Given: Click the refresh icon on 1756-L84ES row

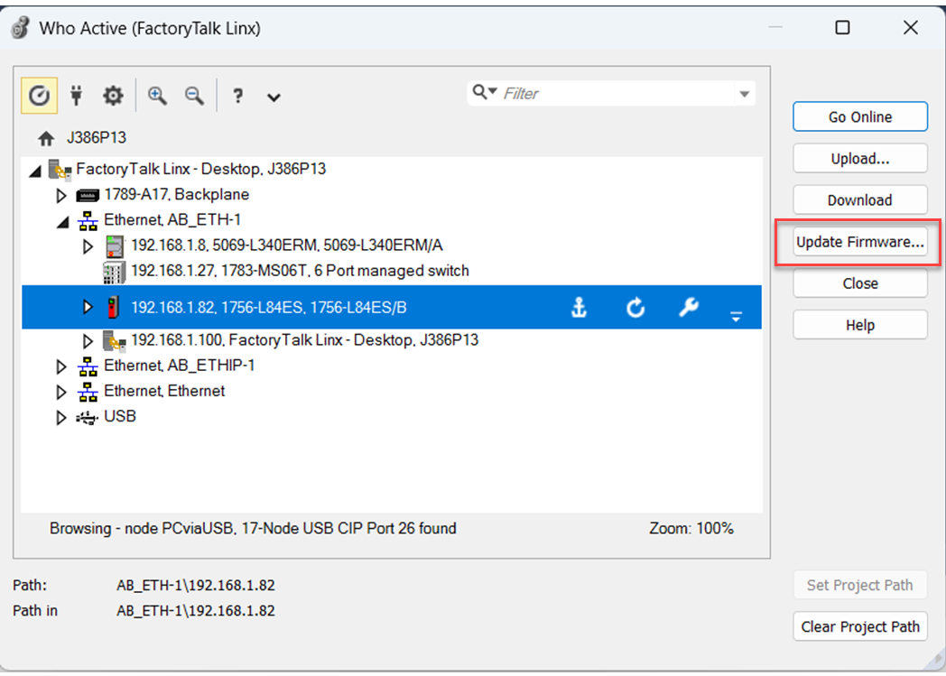Looking at the screenshot, I should (x=635, y=308).
